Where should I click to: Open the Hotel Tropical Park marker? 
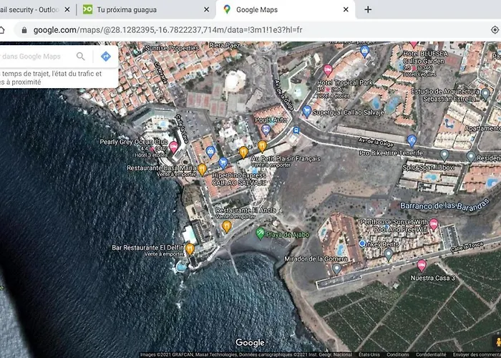[x=328, y=70]
